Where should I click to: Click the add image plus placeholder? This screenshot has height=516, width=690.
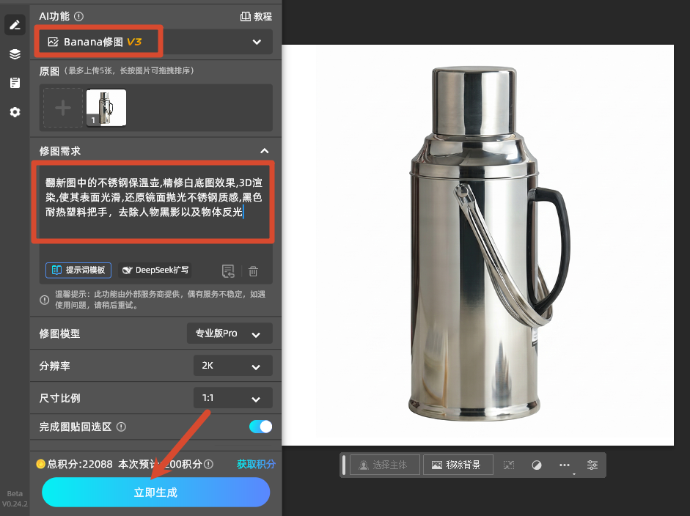click(63, 108)
